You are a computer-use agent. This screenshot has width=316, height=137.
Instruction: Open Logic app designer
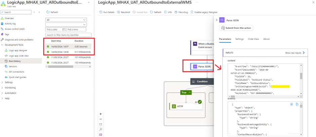(18, 51)
